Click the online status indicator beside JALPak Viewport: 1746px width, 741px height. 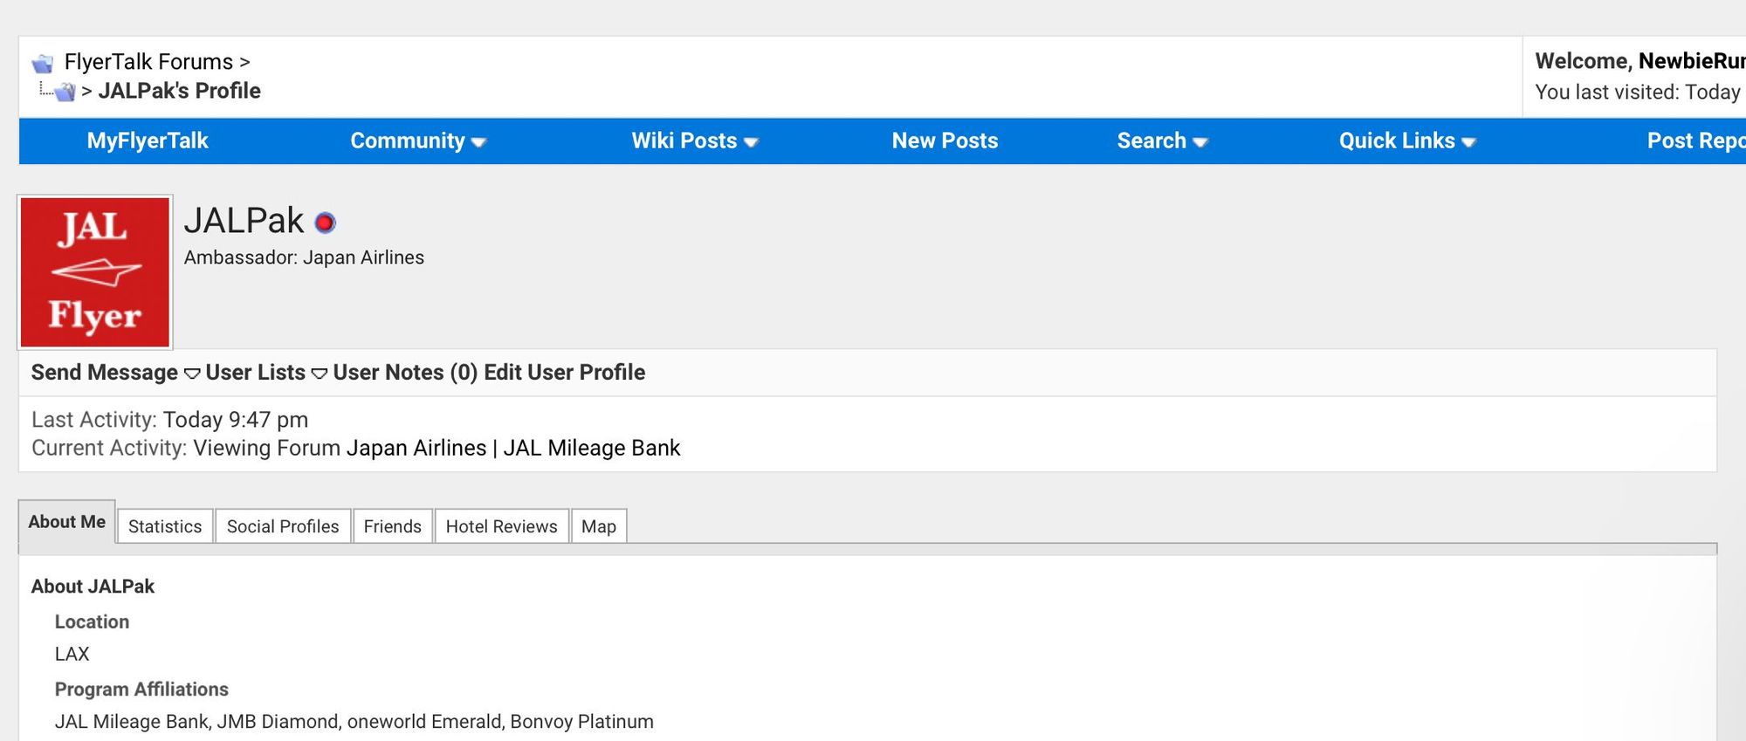click(325, 223)
